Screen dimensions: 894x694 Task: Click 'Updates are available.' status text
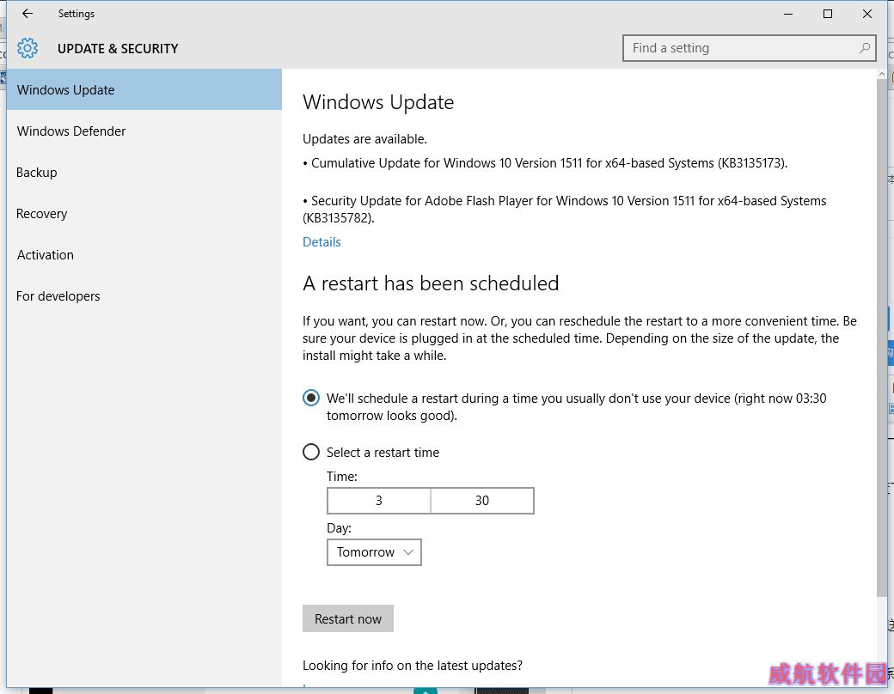[x=364, y=139]
